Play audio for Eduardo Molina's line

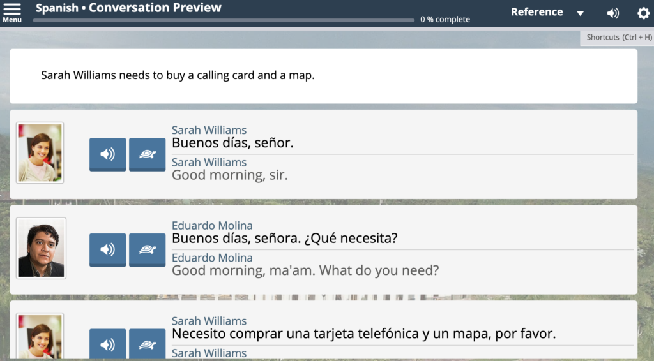107,249
